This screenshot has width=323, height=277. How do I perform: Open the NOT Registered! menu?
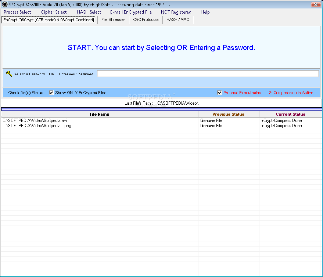tap(177, 12)
